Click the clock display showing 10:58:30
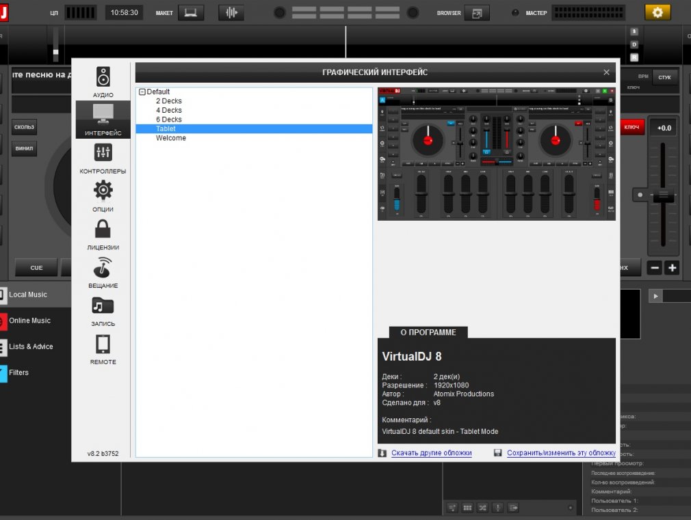 pos(124,13)
